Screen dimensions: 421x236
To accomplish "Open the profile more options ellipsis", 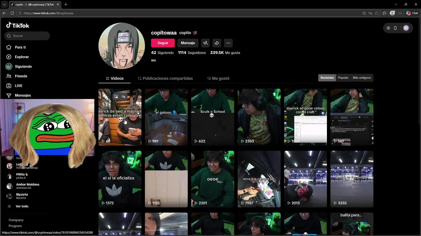I will pyautogui.click(x=228, y=43).
